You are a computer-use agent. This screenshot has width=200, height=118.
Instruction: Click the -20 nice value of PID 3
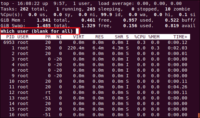[58, 59]
